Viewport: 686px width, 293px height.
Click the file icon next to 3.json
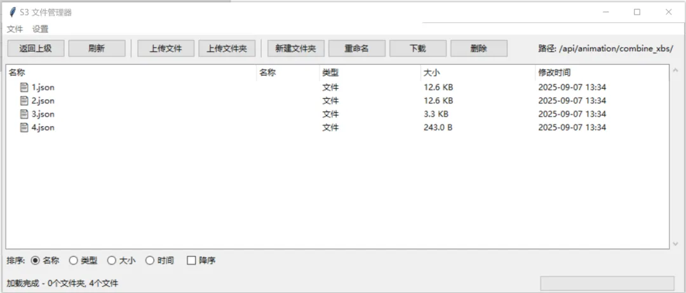point(24,114)
